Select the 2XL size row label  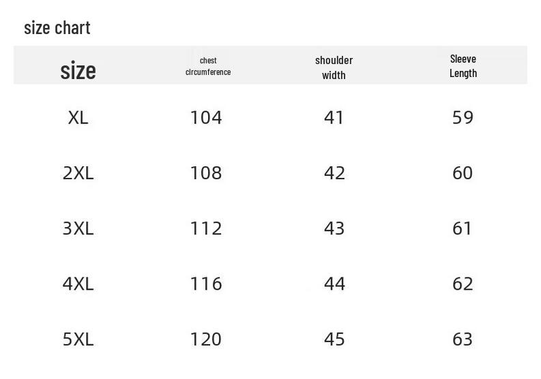tap(78, 173)
